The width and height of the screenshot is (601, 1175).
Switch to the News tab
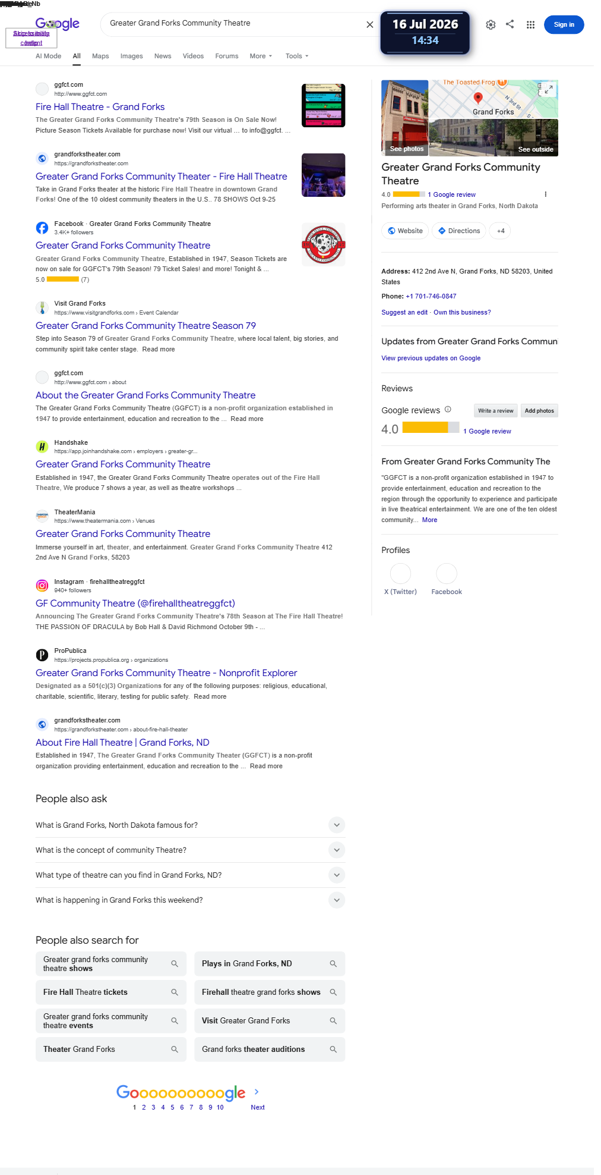tap(163, 56)
